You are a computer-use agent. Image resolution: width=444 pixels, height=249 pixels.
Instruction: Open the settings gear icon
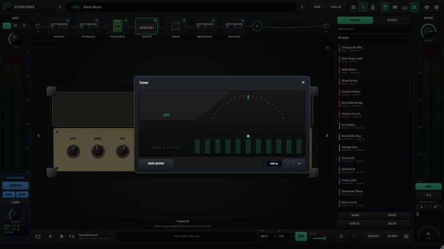pos(436,7)
